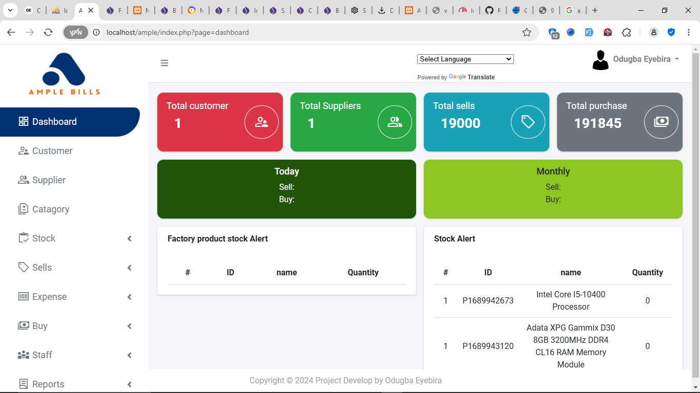Select the Dashboard sidebar link
The height and width of the screenshot is (393, 700).
tap(54, 122)
